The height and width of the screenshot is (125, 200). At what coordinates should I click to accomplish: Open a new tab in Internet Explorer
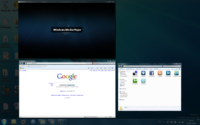[43, 68]
